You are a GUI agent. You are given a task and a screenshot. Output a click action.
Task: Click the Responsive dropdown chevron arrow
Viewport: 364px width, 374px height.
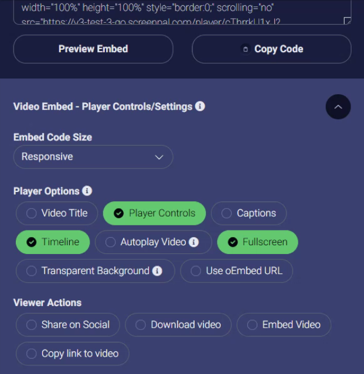tap(159, 157)
